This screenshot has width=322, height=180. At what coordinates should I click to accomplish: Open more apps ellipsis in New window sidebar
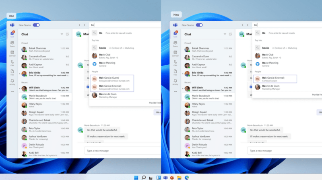pyautogui.click(x=175, y=92)
